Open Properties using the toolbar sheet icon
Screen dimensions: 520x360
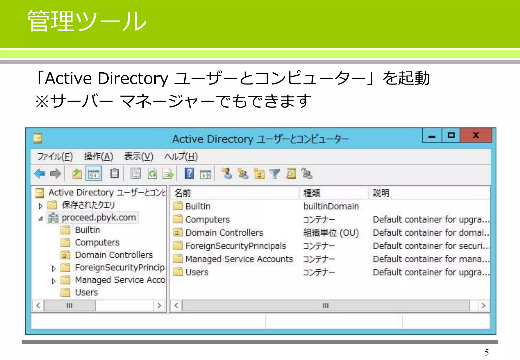[x=136, y=174]
